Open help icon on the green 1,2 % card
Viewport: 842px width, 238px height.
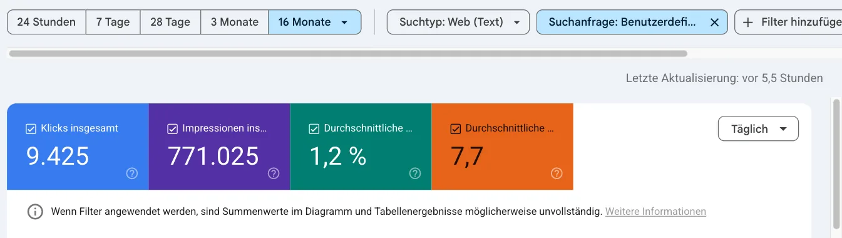point(415,173)
